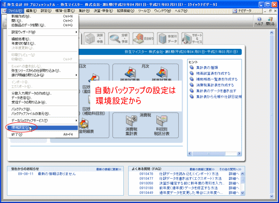The width and height of the screenshot is (279, 203).
Task: Click 最新の情報に更新>> in 弥生からのお知らせ
Action: [109, 169]
